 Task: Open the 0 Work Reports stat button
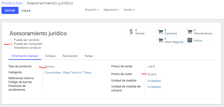tap(171, 41)
